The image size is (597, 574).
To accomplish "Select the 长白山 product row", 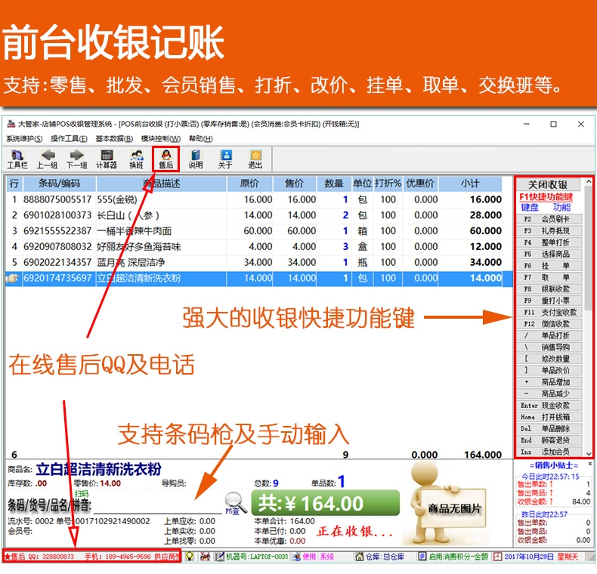I will (x=254, y=215).
